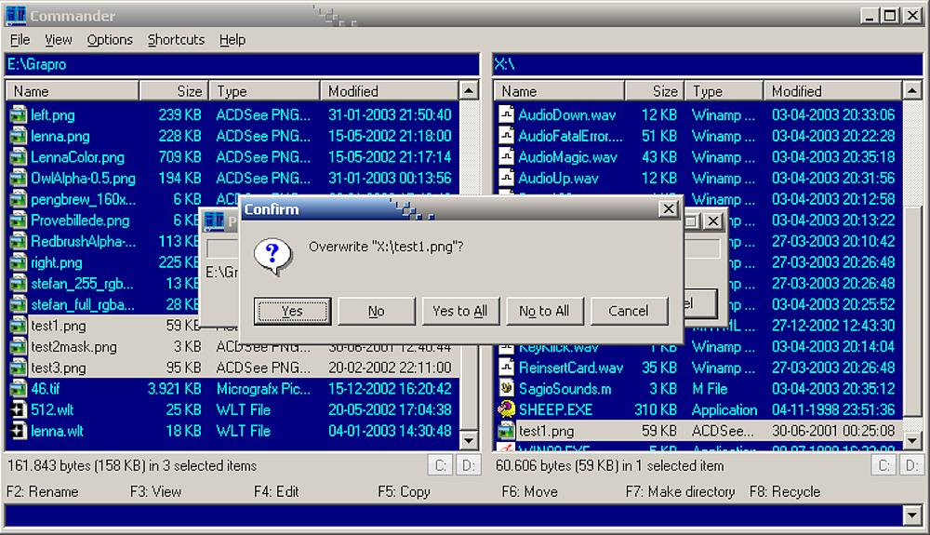
Task: Click the ReinsertCard.wav file icon
Action: pos(506,368)
